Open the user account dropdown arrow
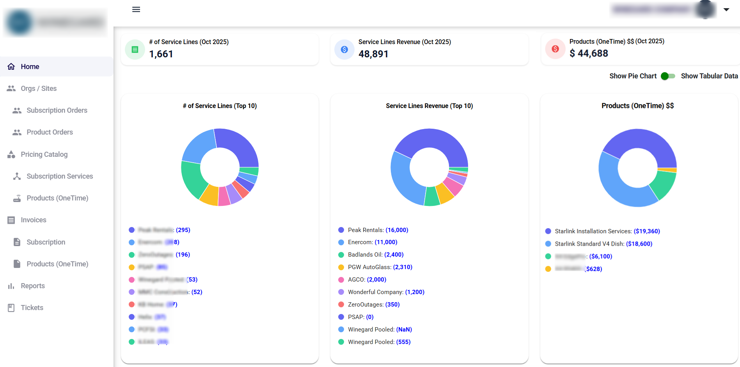The width and height of the screenshot is (740, 367). click(726, 10)
